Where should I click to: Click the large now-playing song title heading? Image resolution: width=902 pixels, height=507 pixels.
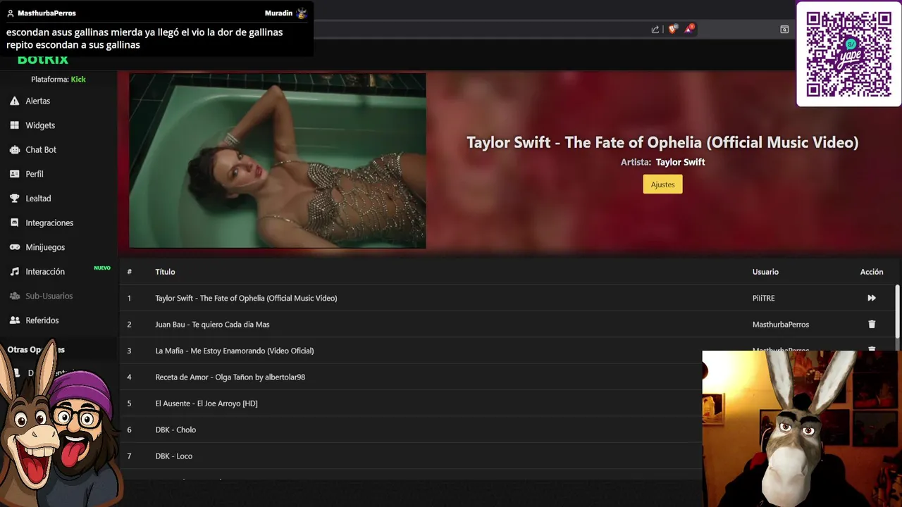[x=662, y=142]
